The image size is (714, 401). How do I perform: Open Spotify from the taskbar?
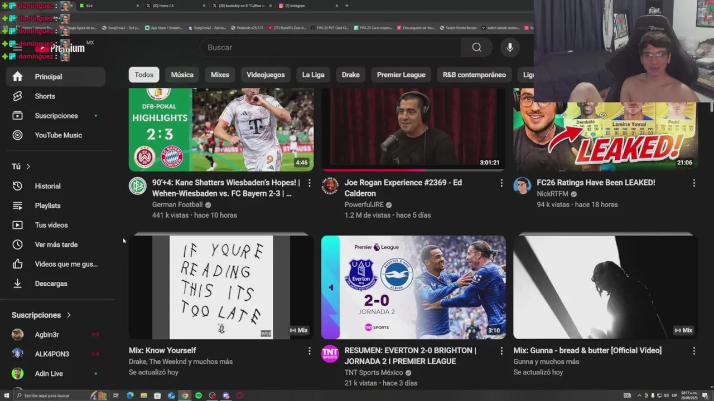pyautogui.click(x=199, y=395)
